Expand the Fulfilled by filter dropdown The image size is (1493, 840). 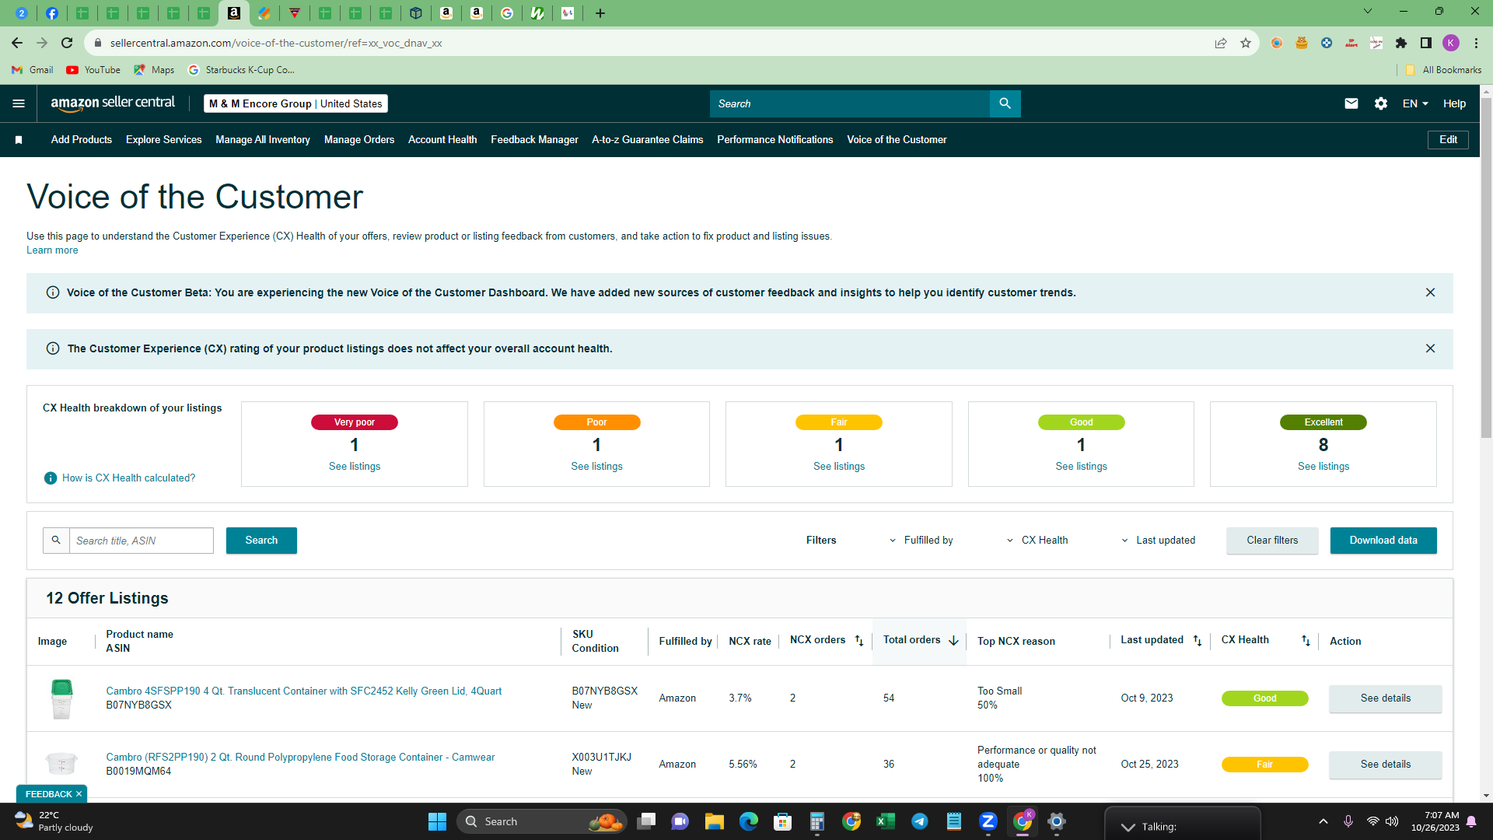click(x=921, y=541)
